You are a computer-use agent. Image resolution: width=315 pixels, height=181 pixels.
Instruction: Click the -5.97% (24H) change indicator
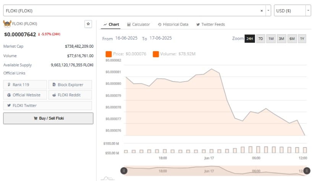click(49, 34)
